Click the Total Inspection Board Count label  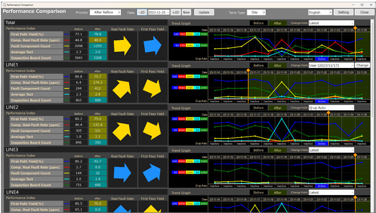(36, 58)
